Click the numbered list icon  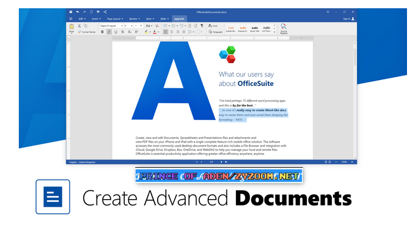[x=174, y=26]
